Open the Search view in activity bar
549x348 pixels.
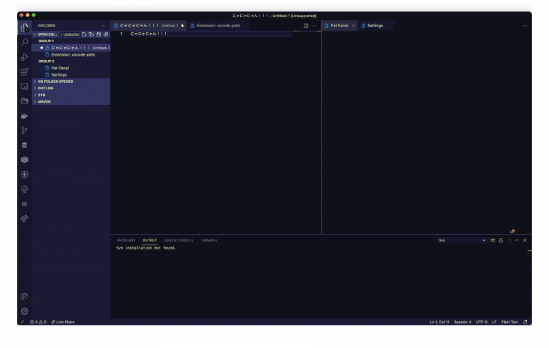click(24, 42)
